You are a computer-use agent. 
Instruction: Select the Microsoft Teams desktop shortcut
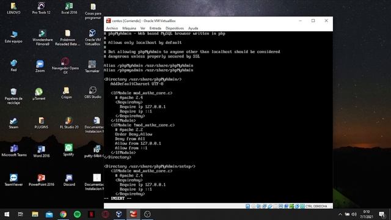pos(14,151)
